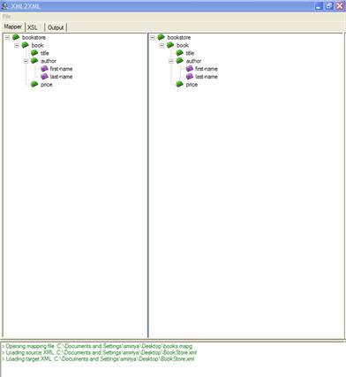This screenshot has height=377, width=346.
Task: Select source tree item first-name label
Action: (61, 69)
